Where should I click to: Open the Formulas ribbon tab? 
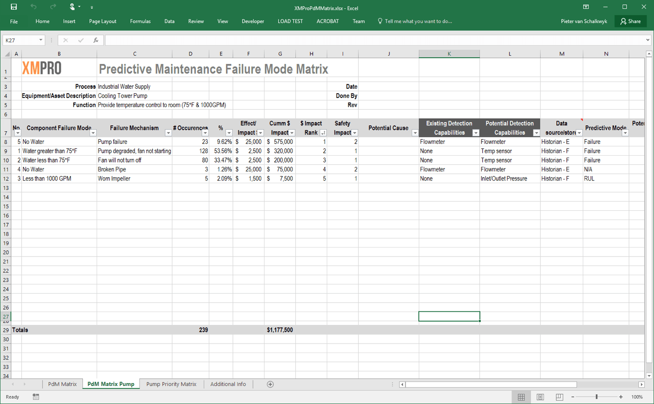pos(140,21)
